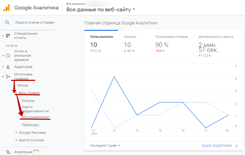
Task: Open the Аудитория reports label
Action: (x=23, y=67)
